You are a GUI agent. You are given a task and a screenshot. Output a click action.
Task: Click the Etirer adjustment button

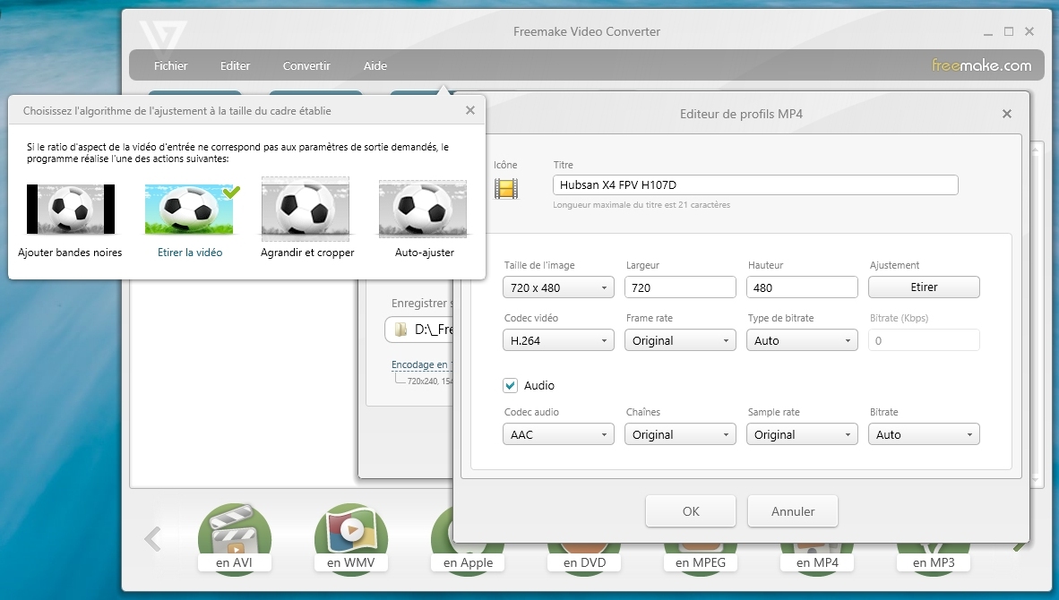(x=923, y=287)
